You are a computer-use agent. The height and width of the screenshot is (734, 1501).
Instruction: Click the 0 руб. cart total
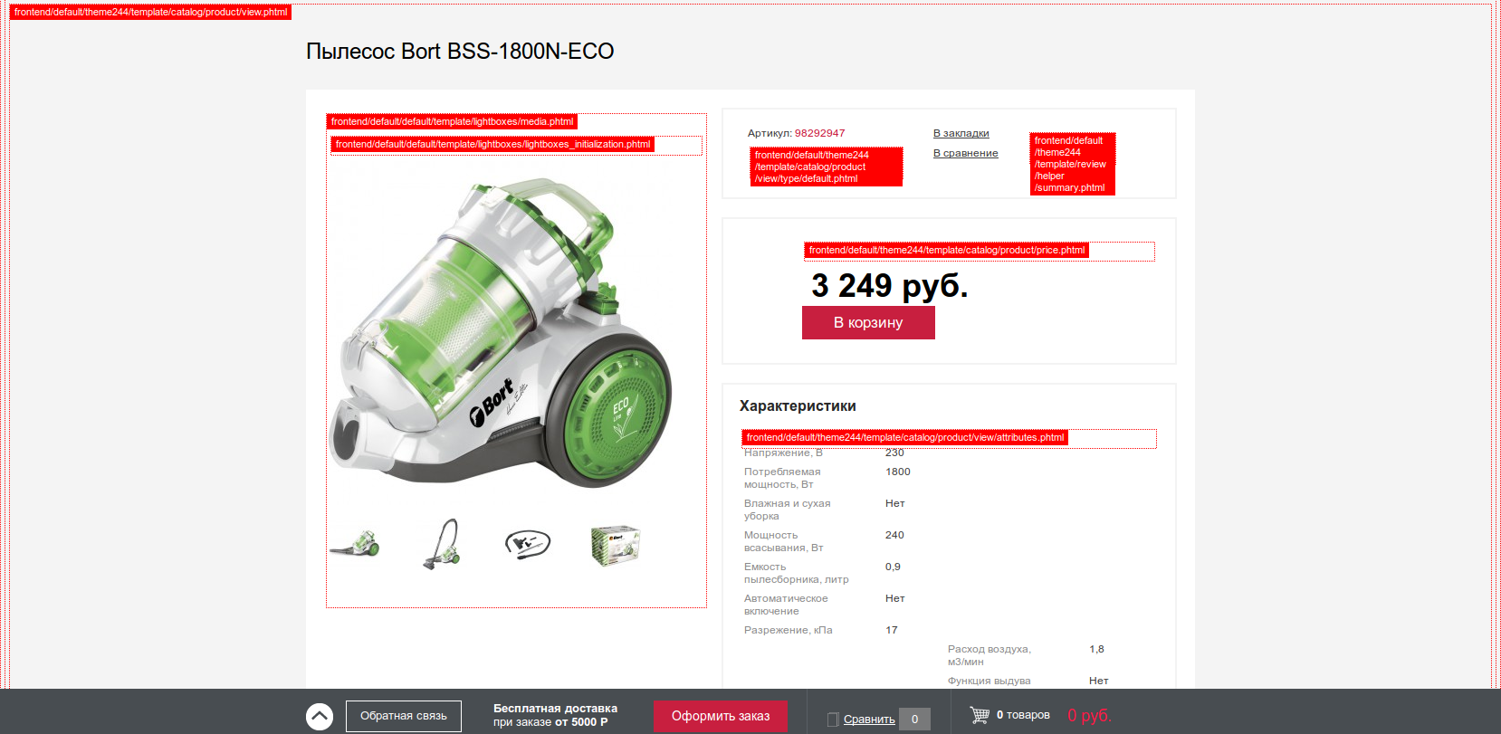[x=1089, y=715]
